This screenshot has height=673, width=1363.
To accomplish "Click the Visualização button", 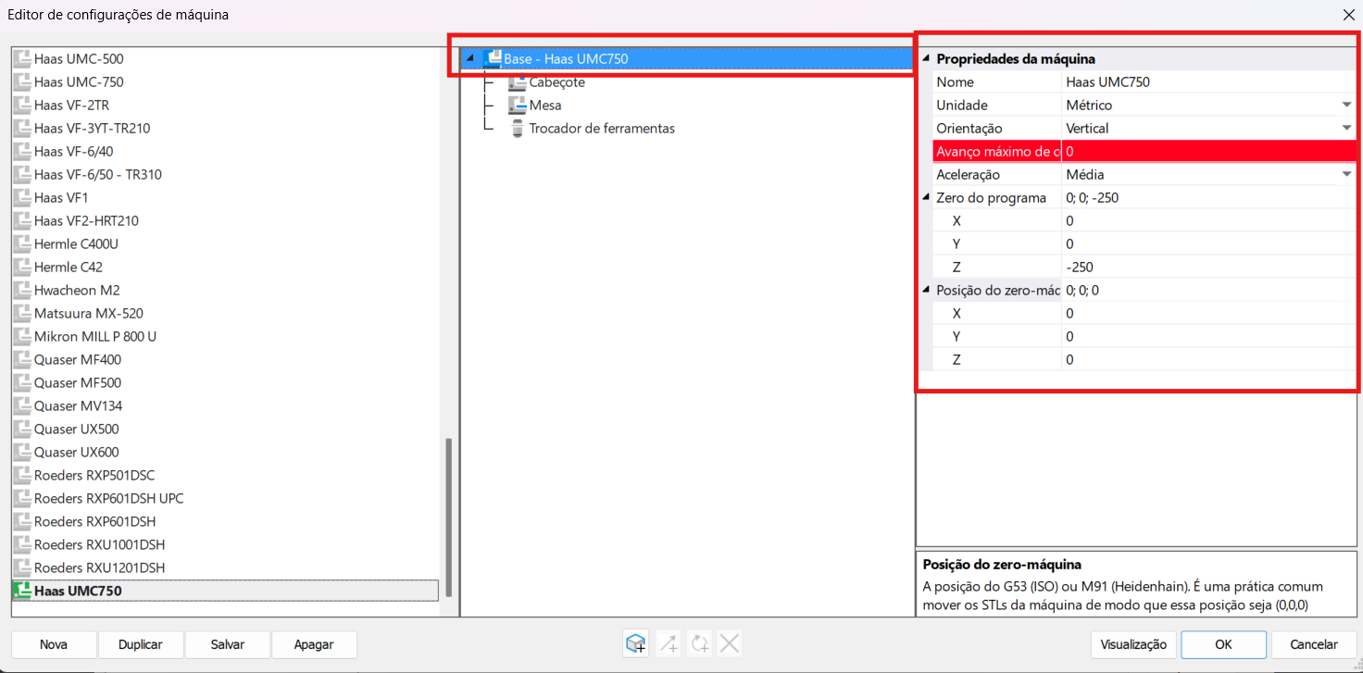I will pos(1133,644).
